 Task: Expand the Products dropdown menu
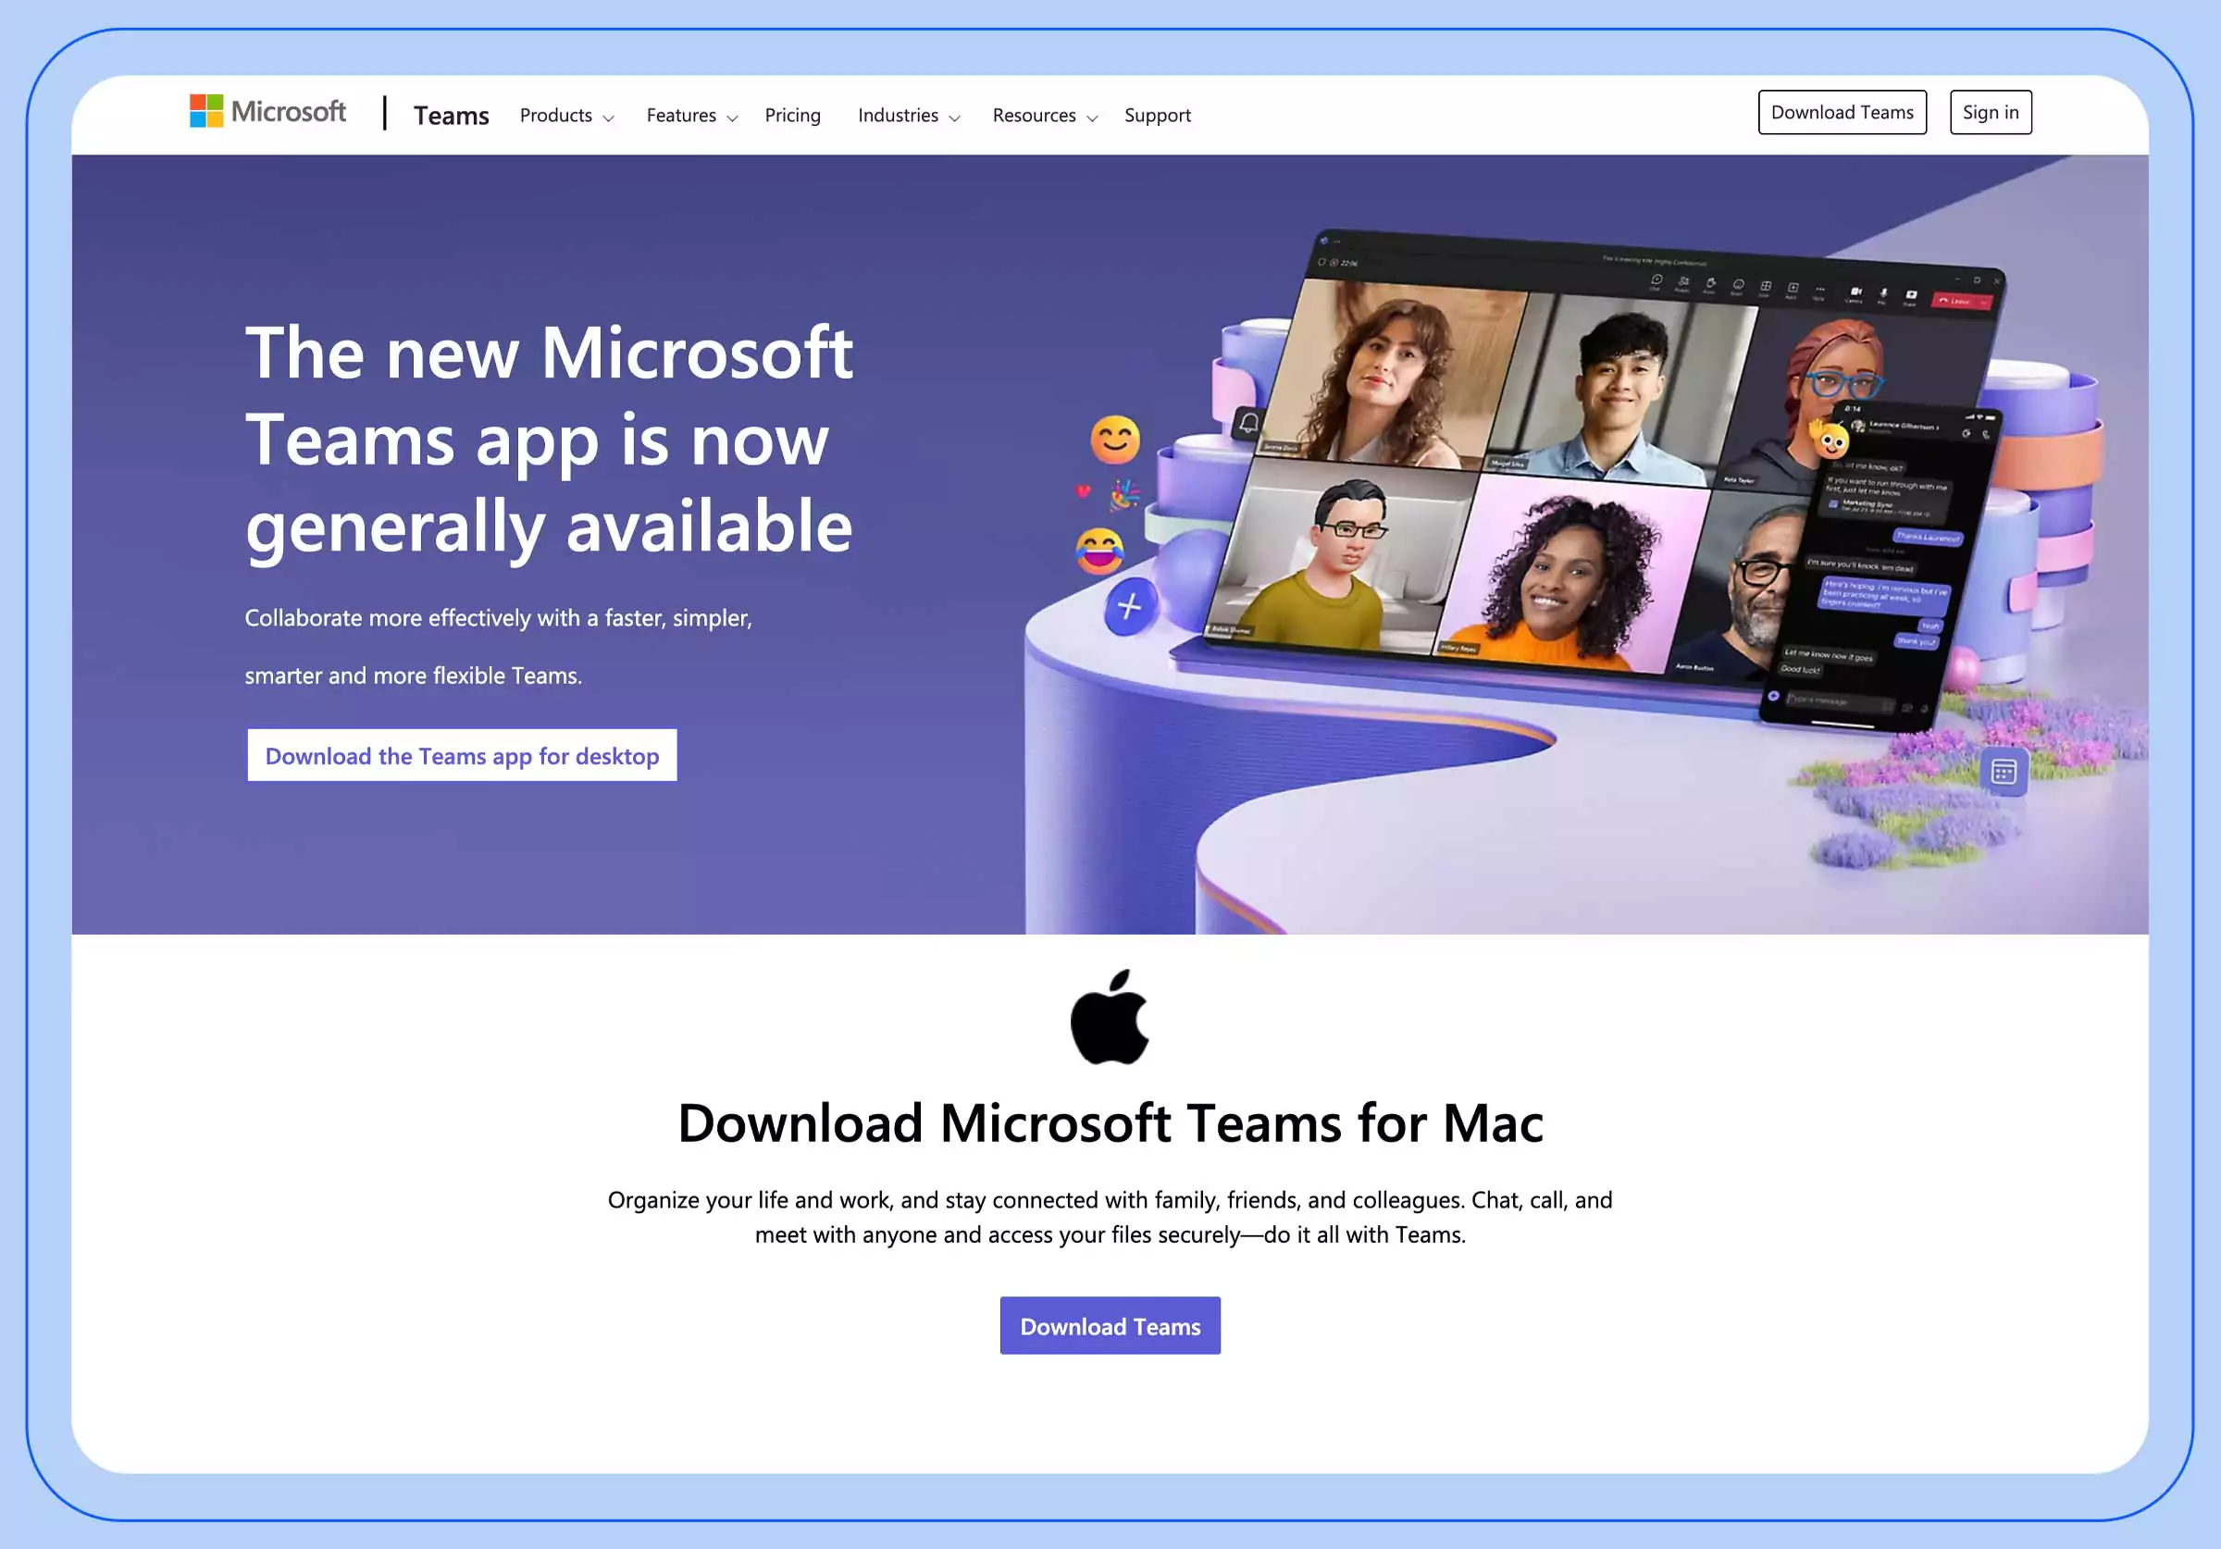pos(567,115)
